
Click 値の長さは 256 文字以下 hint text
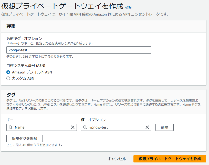(40, 57)
